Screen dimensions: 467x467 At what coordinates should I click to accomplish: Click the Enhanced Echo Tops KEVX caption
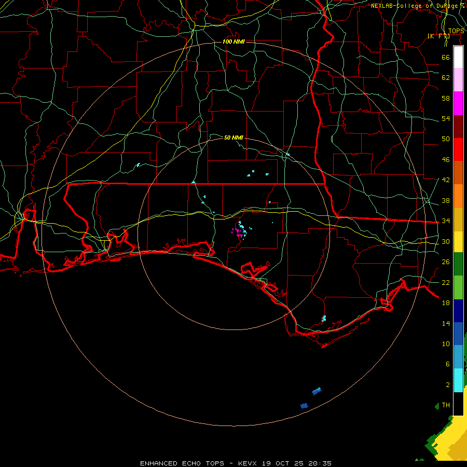click(x=236, y=463)
